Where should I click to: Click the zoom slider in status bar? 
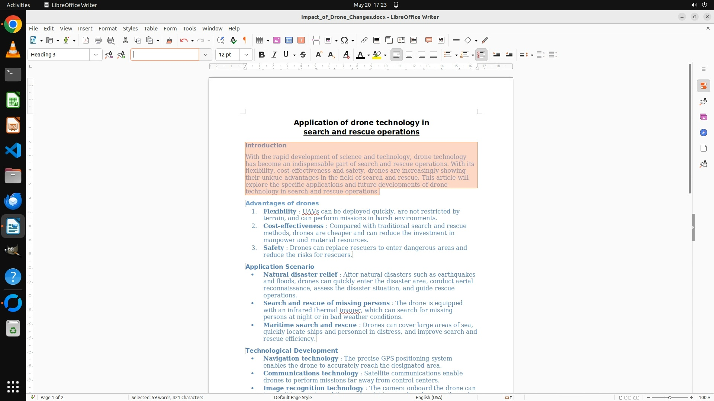669,397
